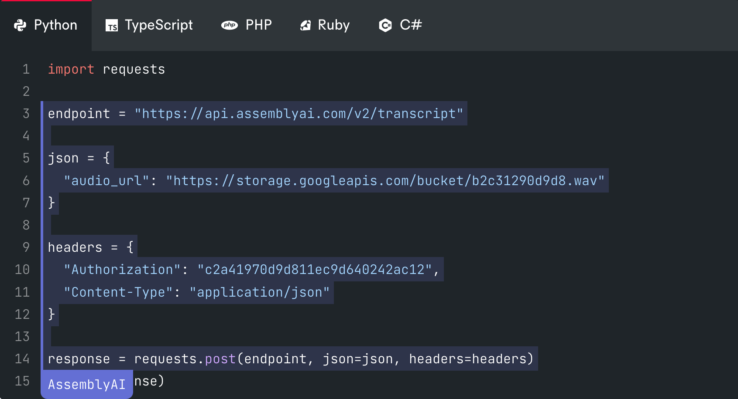This screenshot has height=399, width=738.
Task: Click the "audio_url" key
Action: point(107,181)
